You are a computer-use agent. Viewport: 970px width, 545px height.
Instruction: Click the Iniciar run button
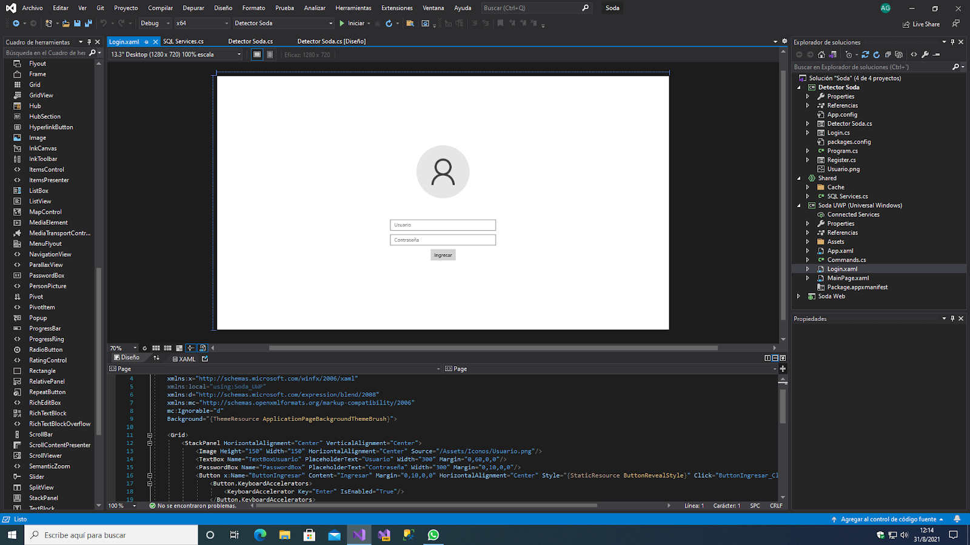coord(352,23)
